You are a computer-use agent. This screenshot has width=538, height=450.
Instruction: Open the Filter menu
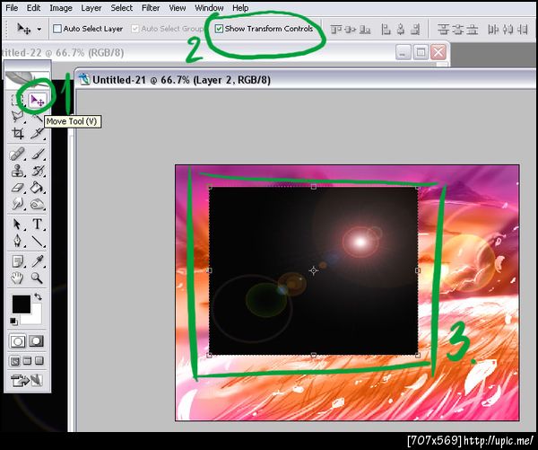coord(151,7)
